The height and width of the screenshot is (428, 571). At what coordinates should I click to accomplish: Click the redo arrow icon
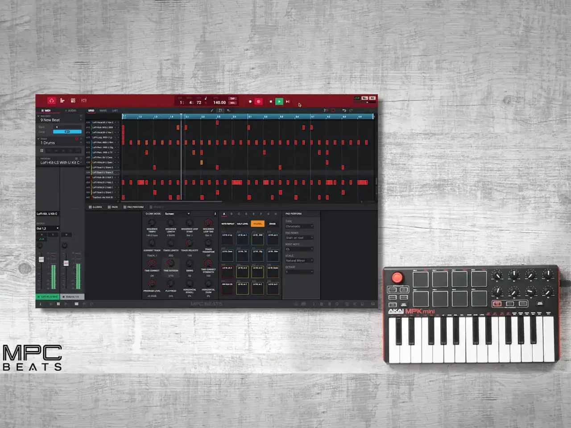point(351,110)
